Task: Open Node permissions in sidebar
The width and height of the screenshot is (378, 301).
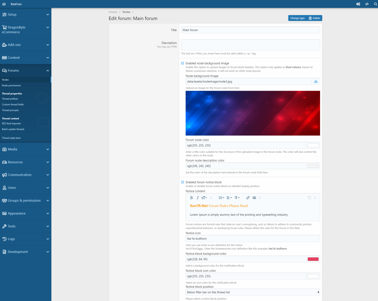Action: [12, 86]
